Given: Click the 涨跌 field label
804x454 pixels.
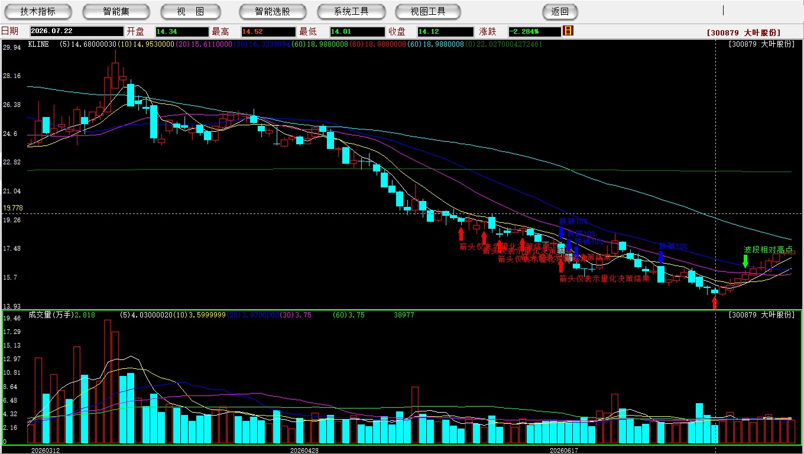Looking at the screenshot, I should [488, 31].
